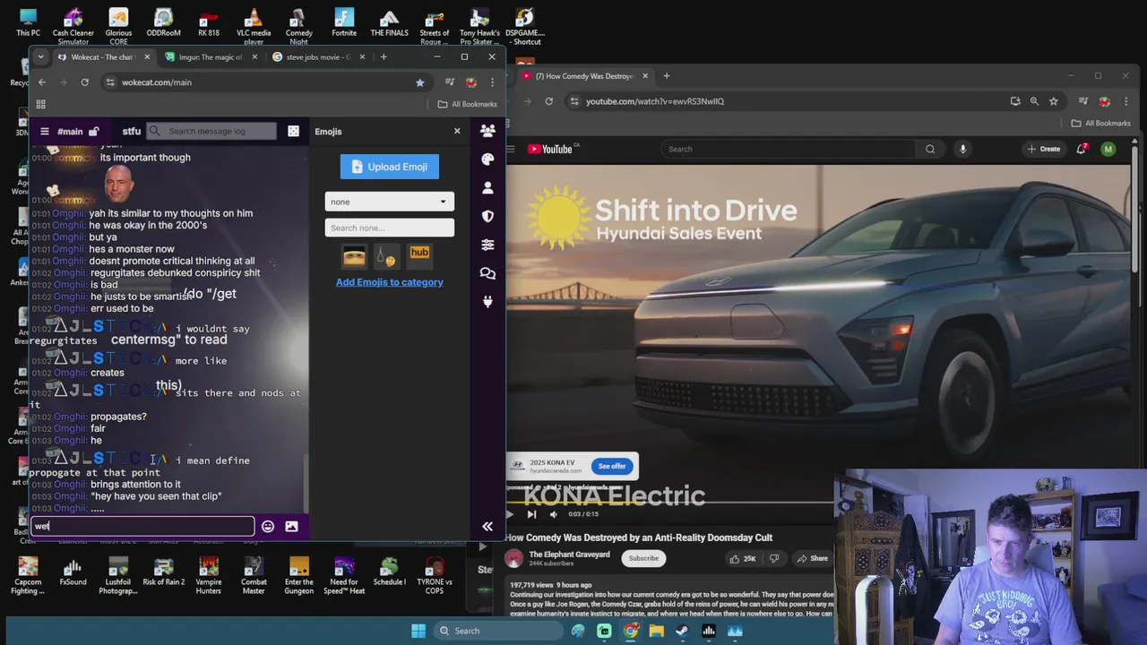The height and width of the screenshot is (645, 1147).
Task: Open the profile person sidebar icon
Action: (487, 188)
